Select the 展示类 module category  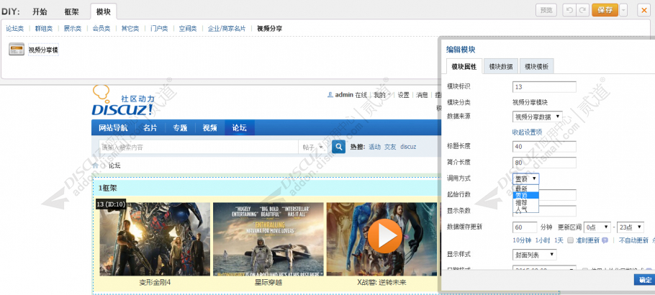[72, 28]
